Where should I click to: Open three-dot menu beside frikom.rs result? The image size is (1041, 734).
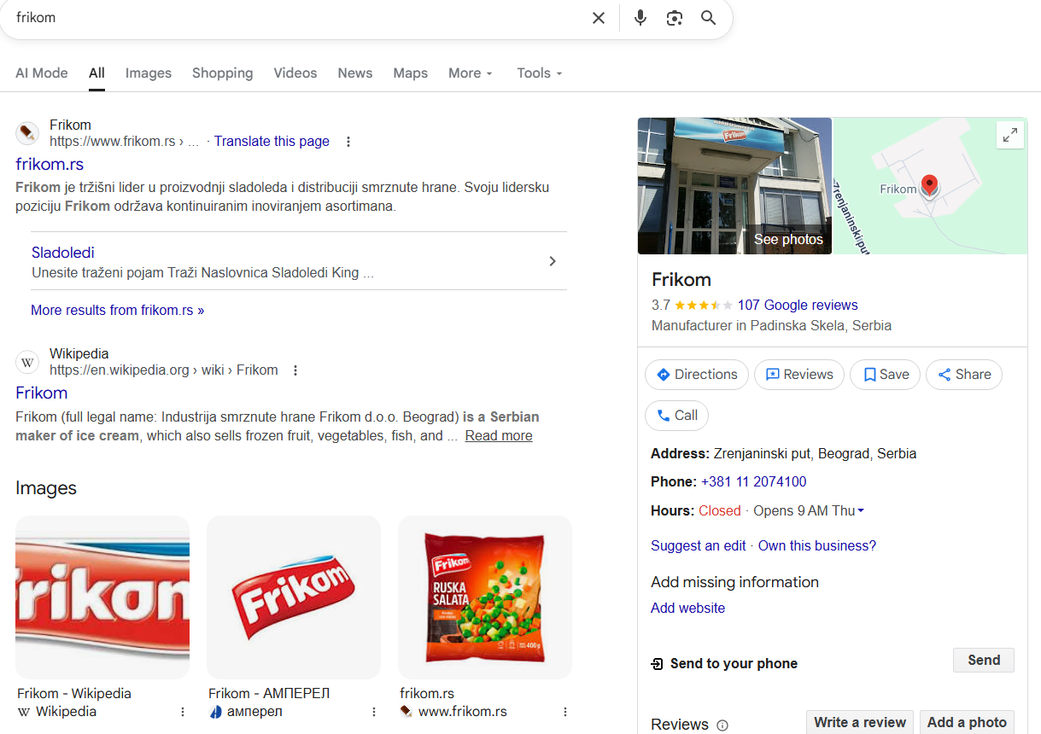point(348,142)
